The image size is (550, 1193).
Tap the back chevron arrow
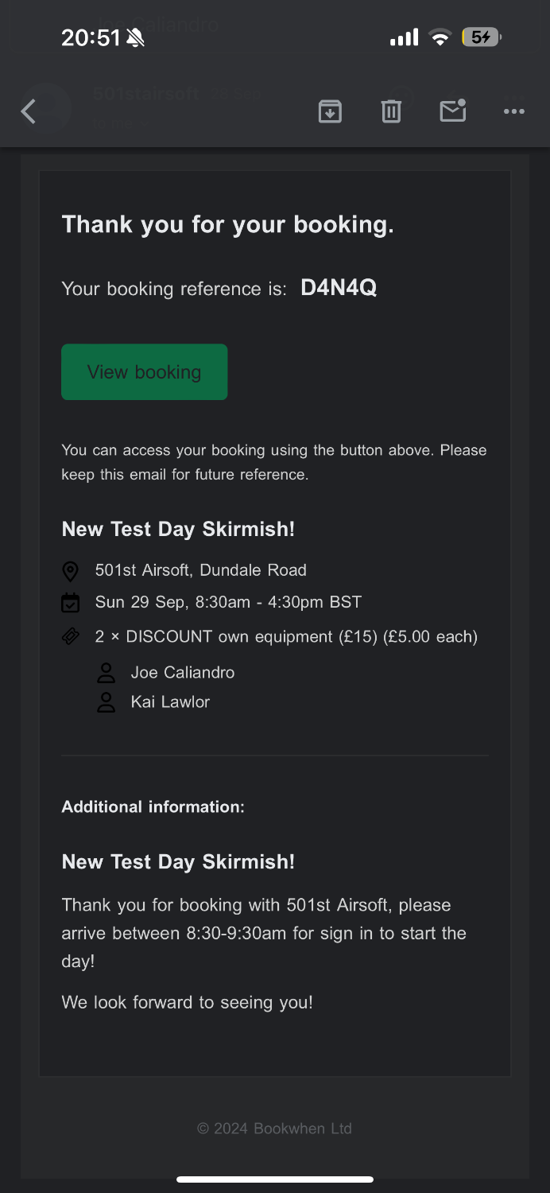[x=29, y=111]
